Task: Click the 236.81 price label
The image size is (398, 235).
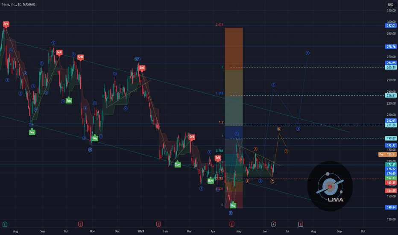Action: [x=391, y=96]
